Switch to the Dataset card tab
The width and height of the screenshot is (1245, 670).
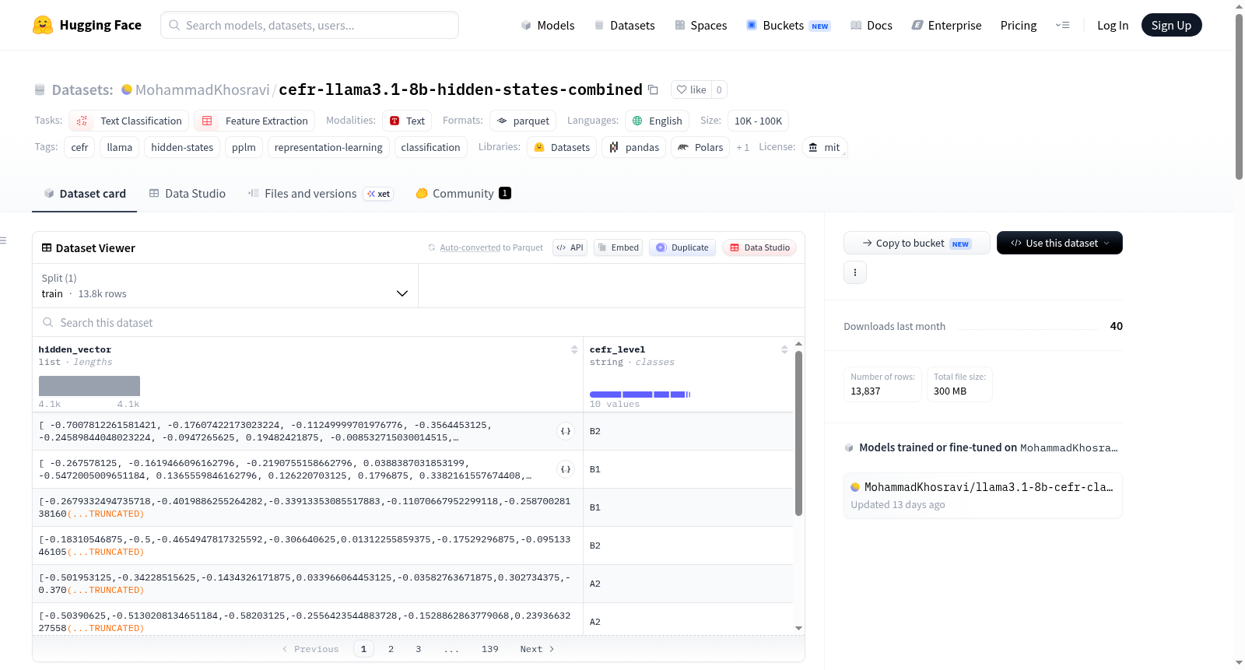[x=85, y=194]
